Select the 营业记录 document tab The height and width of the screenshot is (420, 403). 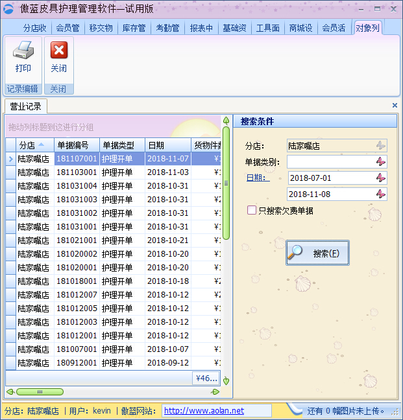(25, 106)
